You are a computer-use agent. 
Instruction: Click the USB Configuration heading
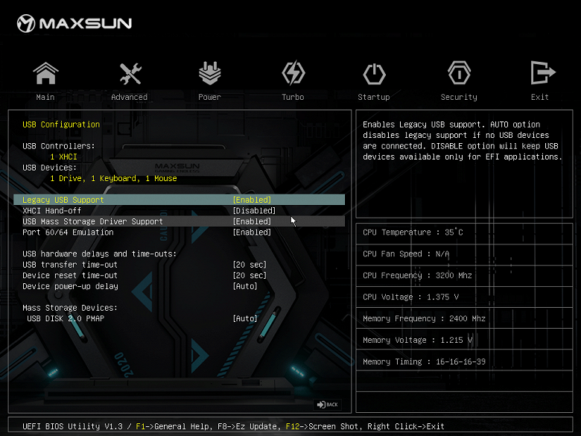(x=61, y=124)
